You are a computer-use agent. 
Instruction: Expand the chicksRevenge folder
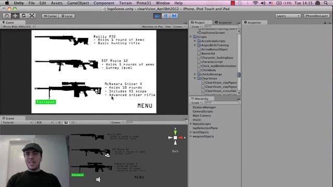195,74
